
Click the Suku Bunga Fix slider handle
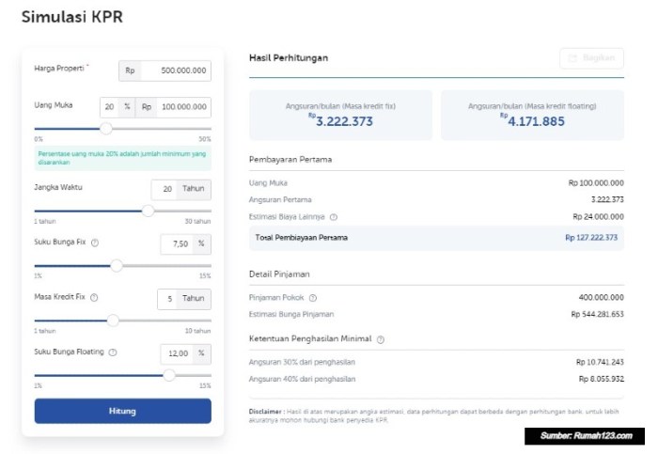pos(117,266)
